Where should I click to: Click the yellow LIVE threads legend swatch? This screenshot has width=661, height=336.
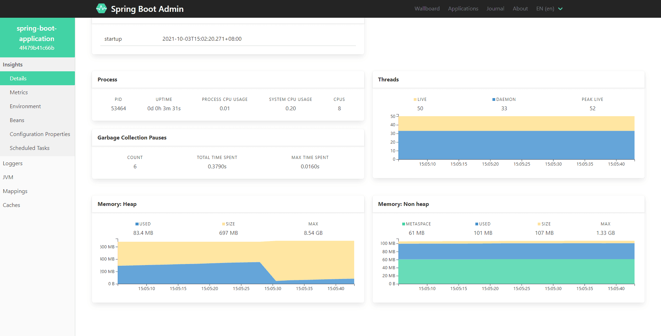coord(415,99)
